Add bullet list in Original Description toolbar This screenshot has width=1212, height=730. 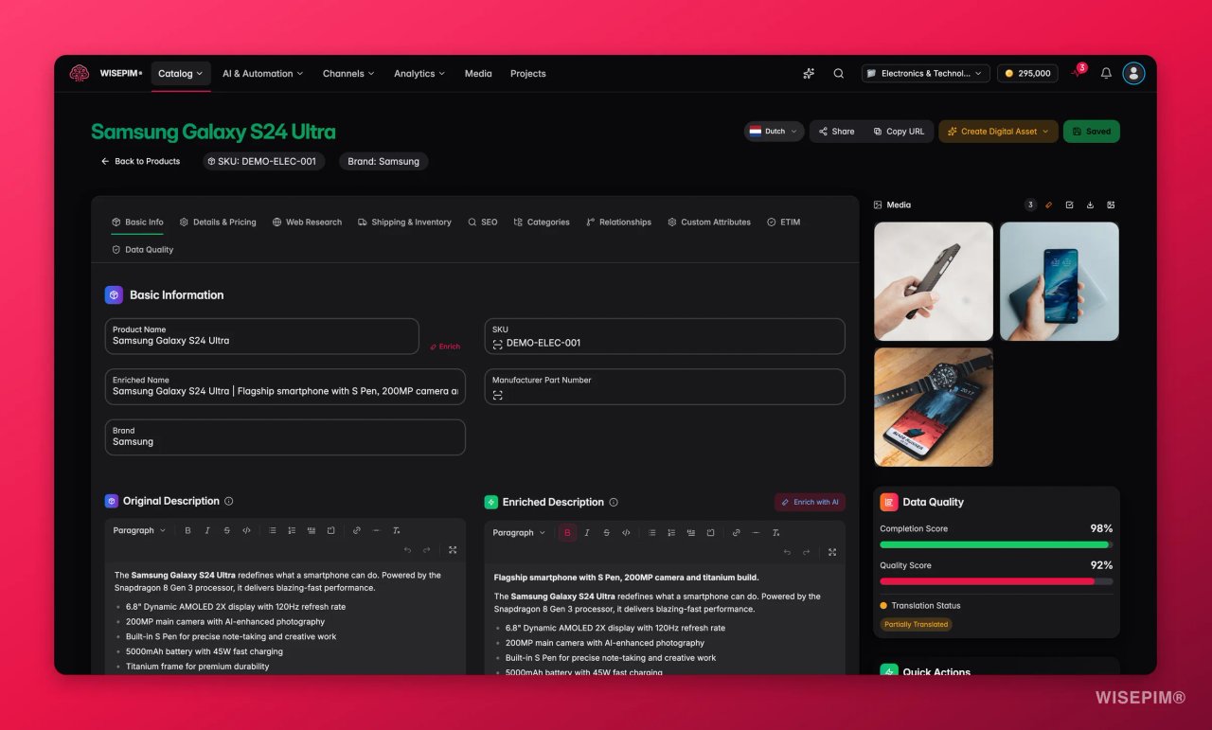tap(272, 530)
